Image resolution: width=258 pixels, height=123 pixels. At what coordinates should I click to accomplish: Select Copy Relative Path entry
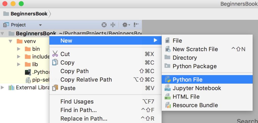click(x=106, y=80)
